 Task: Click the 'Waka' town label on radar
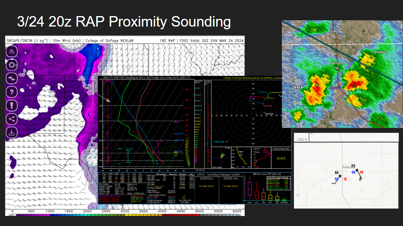[x=298, y=87]
